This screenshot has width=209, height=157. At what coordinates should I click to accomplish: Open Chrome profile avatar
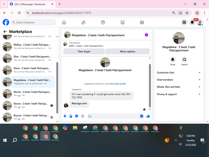click(197, 13)
